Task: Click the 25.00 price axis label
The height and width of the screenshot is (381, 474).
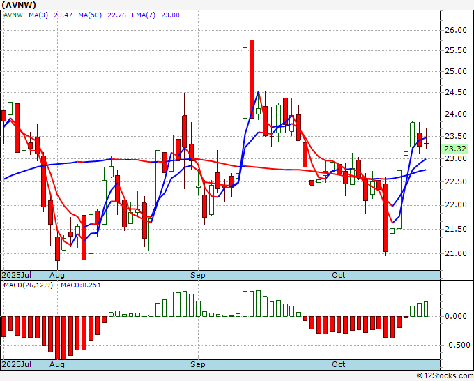Action: coord(456,71)
